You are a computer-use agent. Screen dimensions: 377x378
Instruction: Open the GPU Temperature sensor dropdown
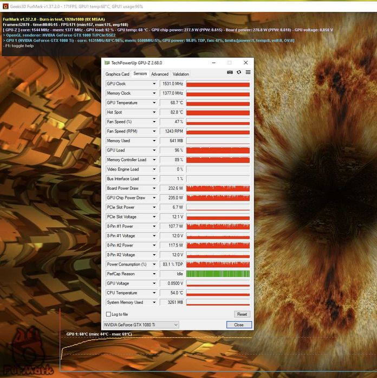[x=154, y=103]
